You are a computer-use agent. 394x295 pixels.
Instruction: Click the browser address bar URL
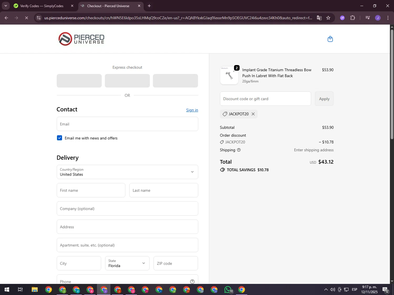[178, 18]
